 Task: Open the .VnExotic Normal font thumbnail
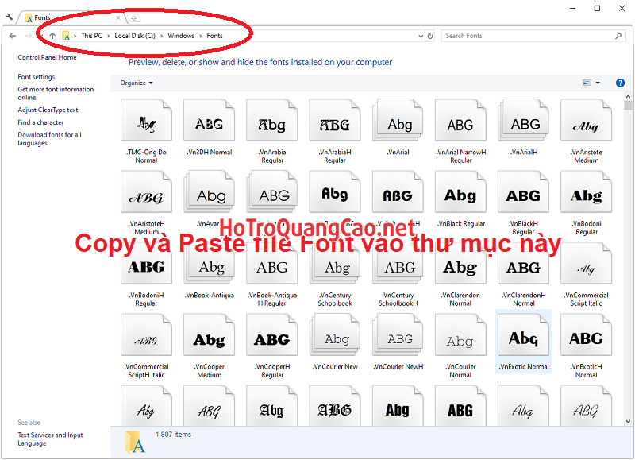(523, 339)
